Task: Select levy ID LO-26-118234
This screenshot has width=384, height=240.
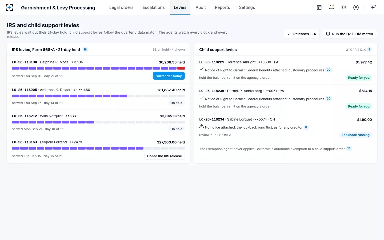Action: [x=212, y=119]
